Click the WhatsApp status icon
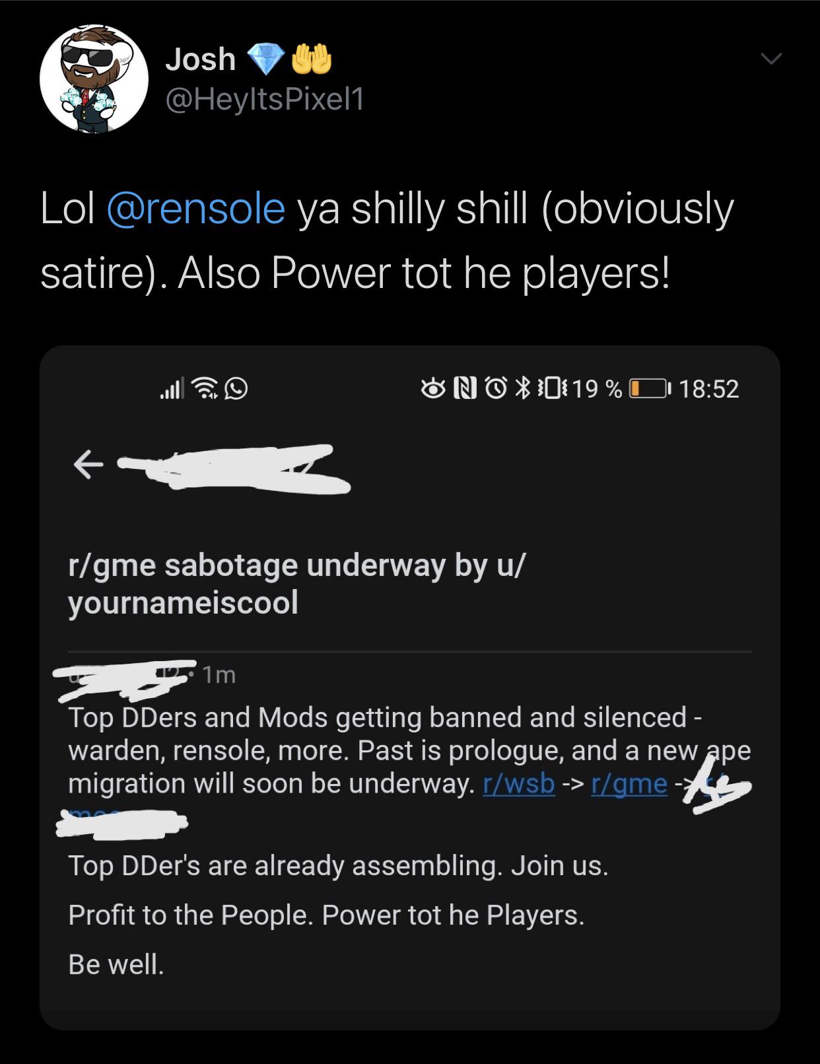820x1064 pixels. tap(236, 390)
